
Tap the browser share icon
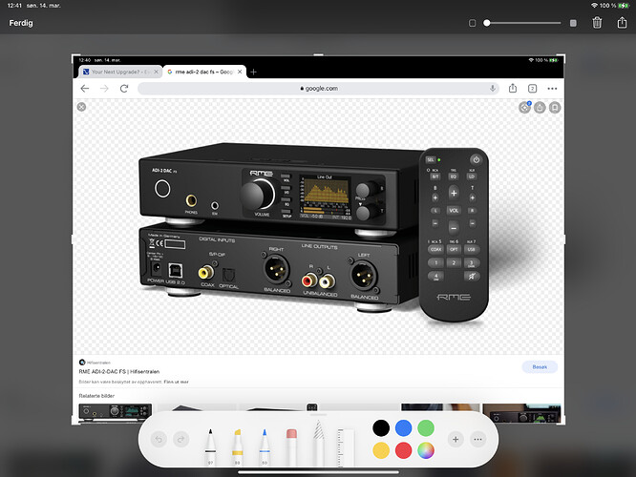pyautogui.click(x=513, y=88)
